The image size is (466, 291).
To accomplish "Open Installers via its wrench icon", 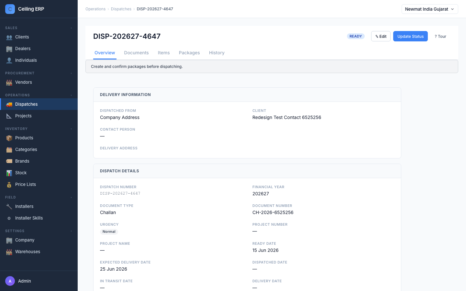I will click(9, 207).
